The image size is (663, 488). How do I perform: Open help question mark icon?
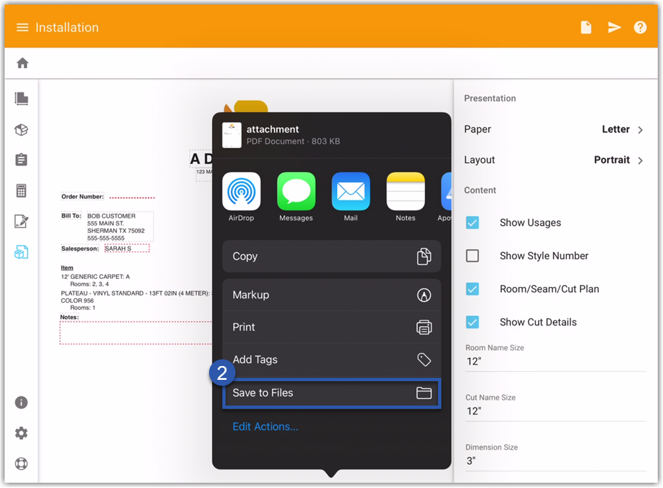coord(640,28)
